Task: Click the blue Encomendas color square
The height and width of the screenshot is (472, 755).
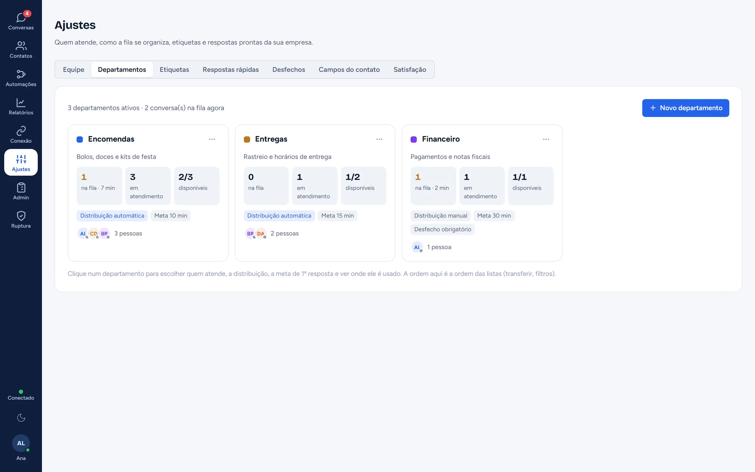Action: (x=80, y=139)
